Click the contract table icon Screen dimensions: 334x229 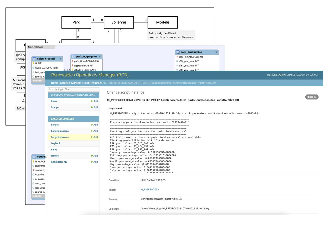pyautogui.click(x=34, y=157)
